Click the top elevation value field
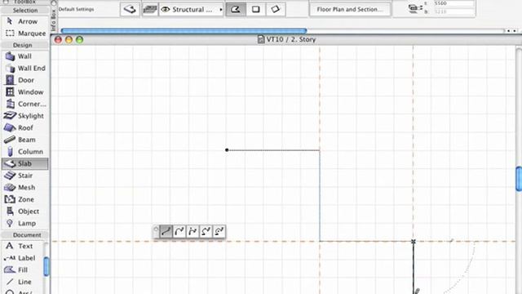This screenshot has width=522, height=294. pyautogui.click(x=453, y=3)
